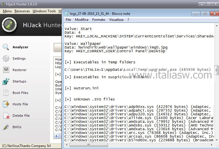Viewport: 219px width, 149px height.
Task: Open the Windows Tools menu
Action: coord(44,11)
